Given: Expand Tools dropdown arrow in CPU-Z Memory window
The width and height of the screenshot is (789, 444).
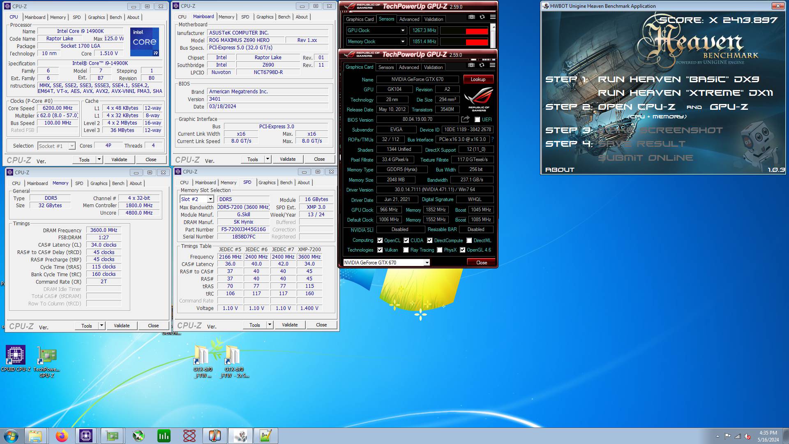Looking at the screenshot, I should pyautogui.click(x=102, y=326).
